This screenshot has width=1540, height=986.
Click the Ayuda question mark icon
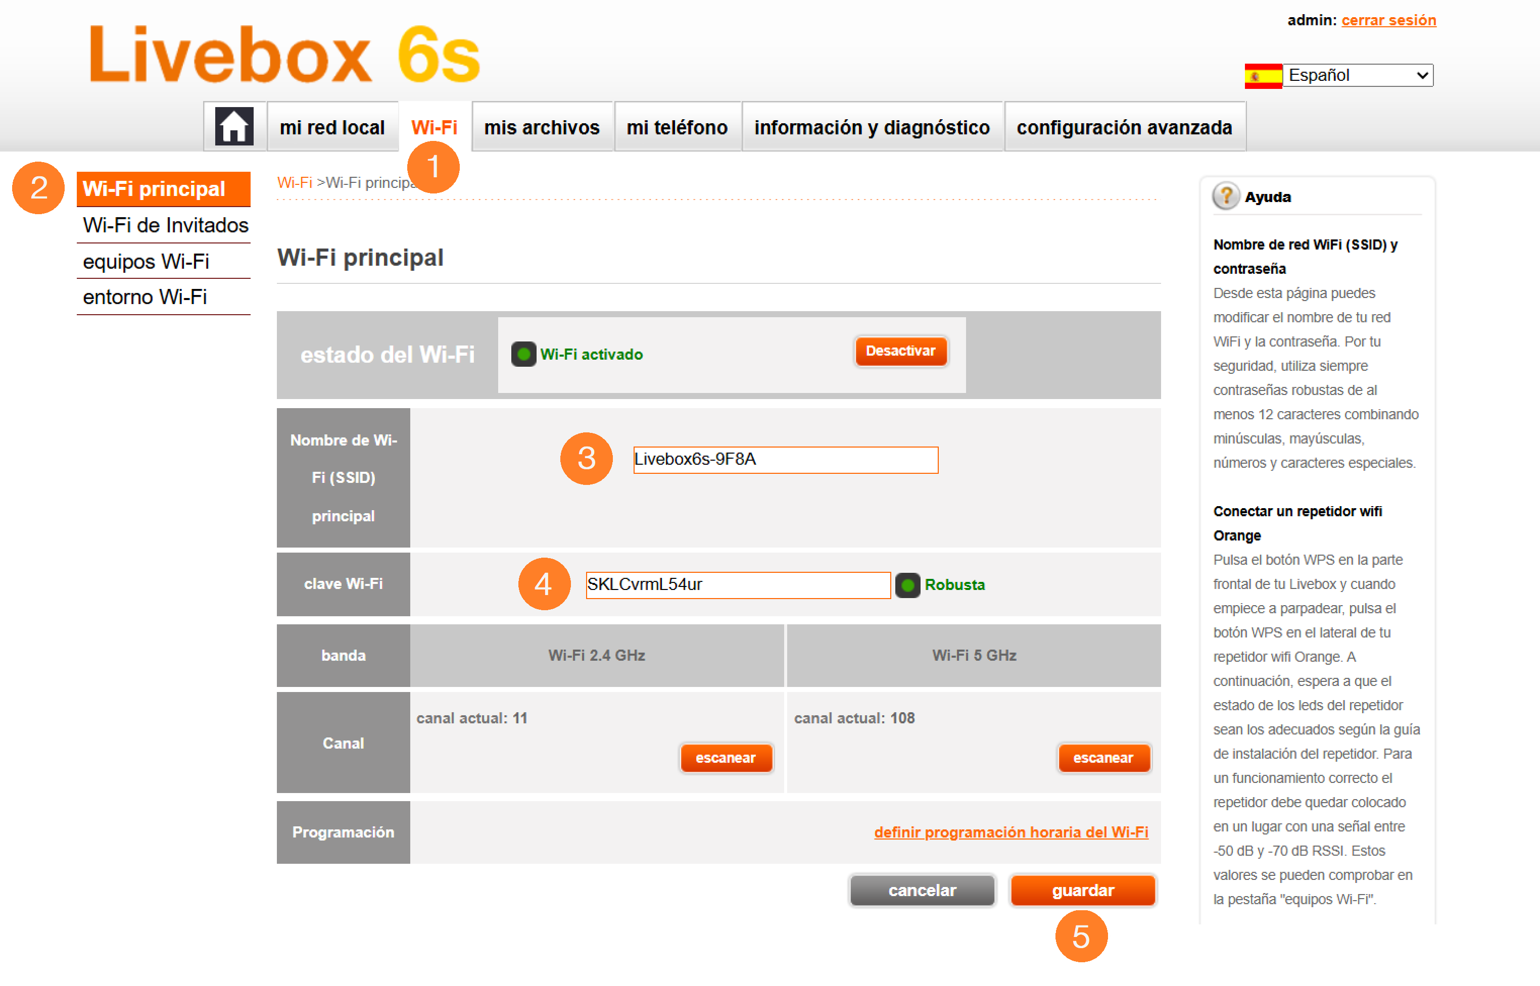click(x=1226, y=196)
